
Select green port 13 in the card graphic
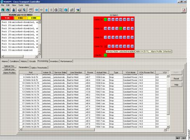[x=121, y=28]
